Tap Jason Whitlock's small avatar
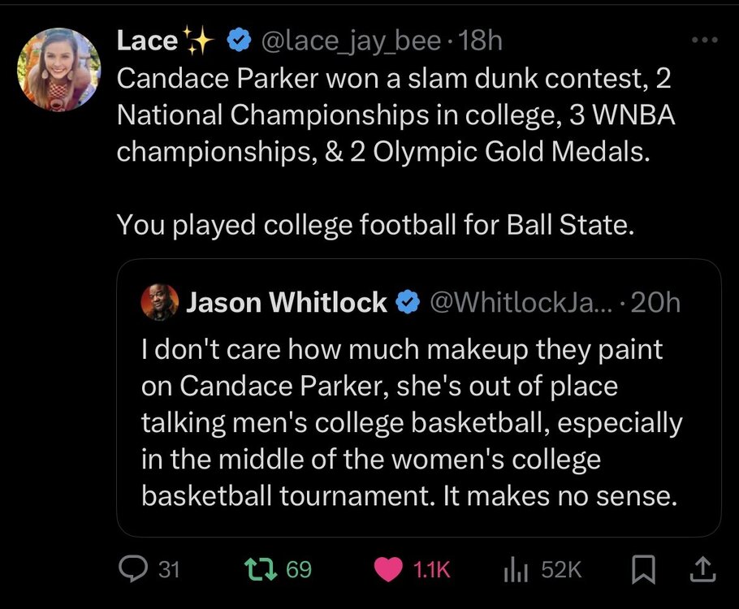Viewport: 739px width, 609px height. point(160,303)
